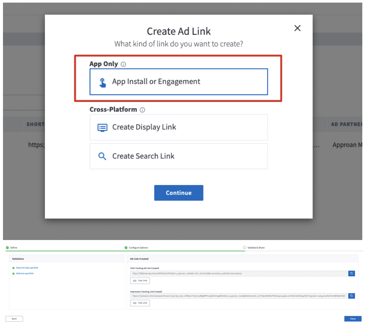Click the blue Close button
The image size is (366, 325).
click(x=353, y=319)
